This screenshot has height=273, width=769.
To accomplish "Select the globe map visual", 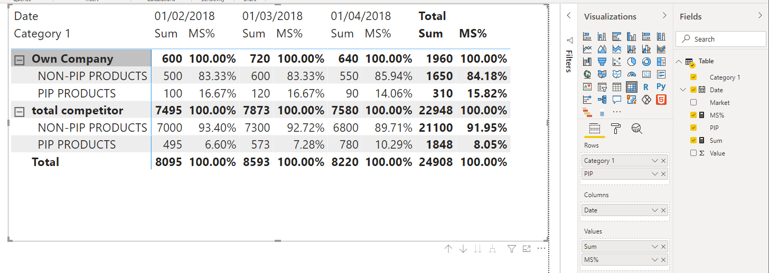I will (587, 74).
